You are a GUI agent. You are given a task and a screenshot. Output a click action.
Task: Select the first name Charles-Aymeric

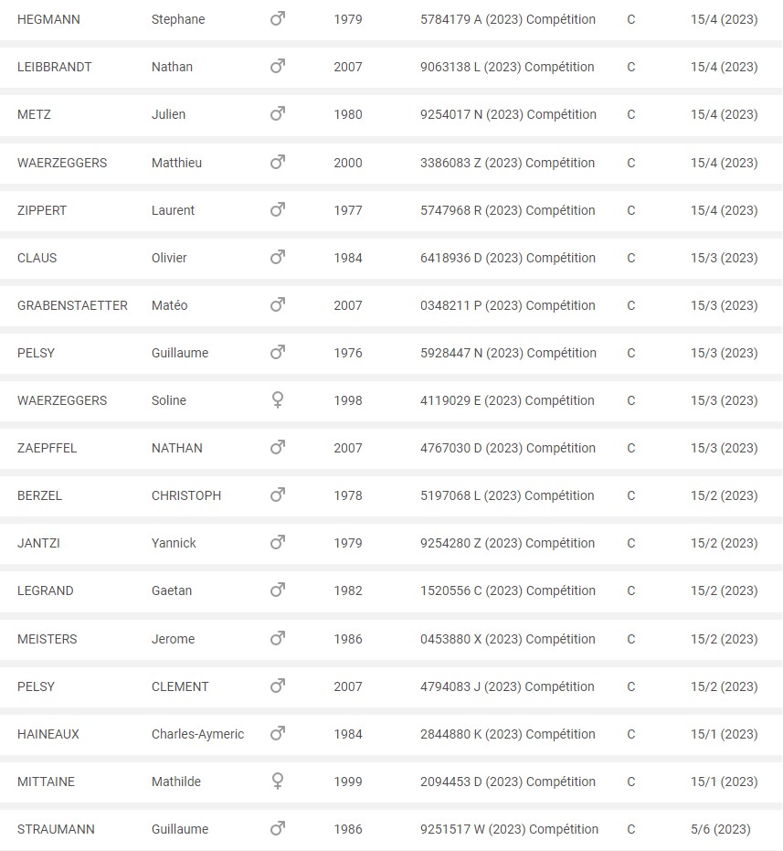pos(197,734)
